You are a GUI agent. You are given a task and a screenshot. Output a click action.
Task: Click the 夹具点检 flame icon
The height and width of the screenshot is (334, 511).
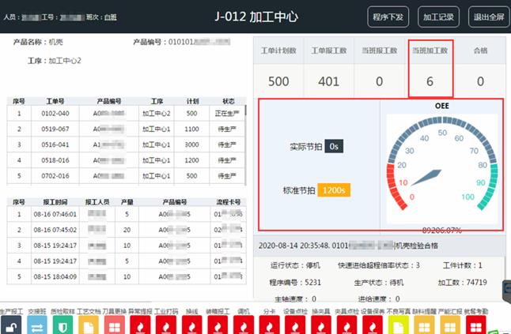tap(346, 325)
